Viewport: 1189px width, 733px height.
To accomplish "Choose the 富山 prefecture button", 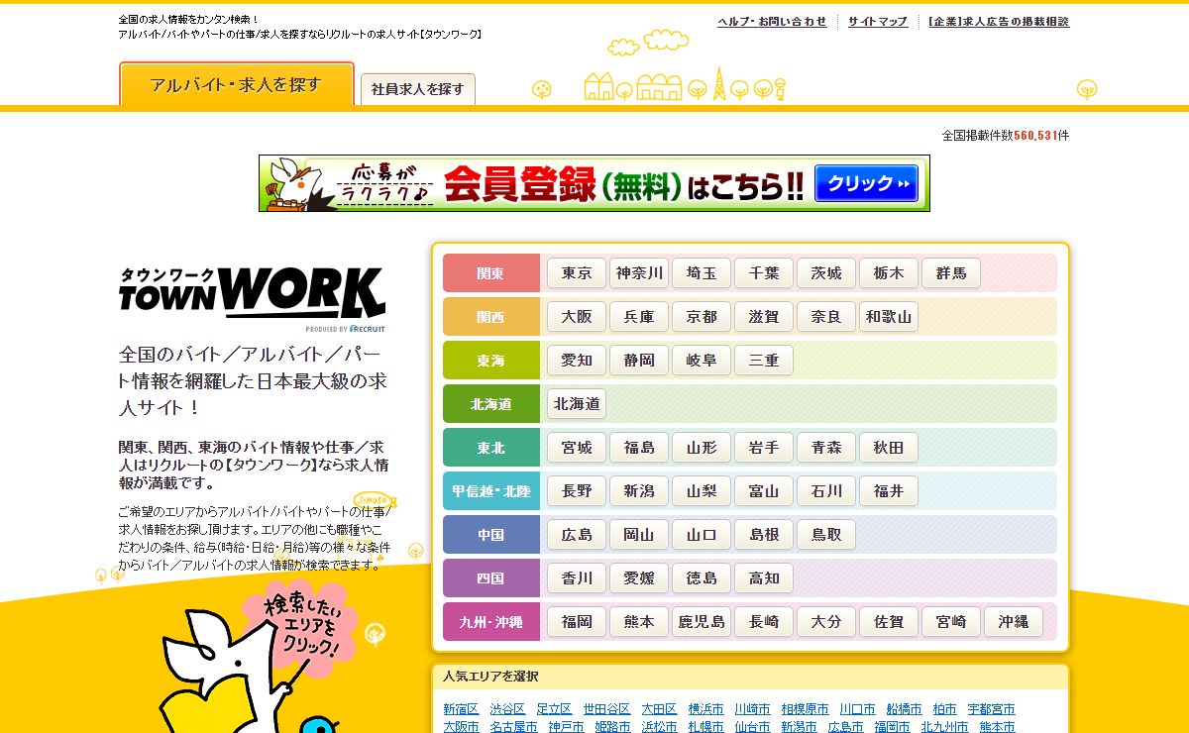I will pyautogui.click(x=764, y=491).
